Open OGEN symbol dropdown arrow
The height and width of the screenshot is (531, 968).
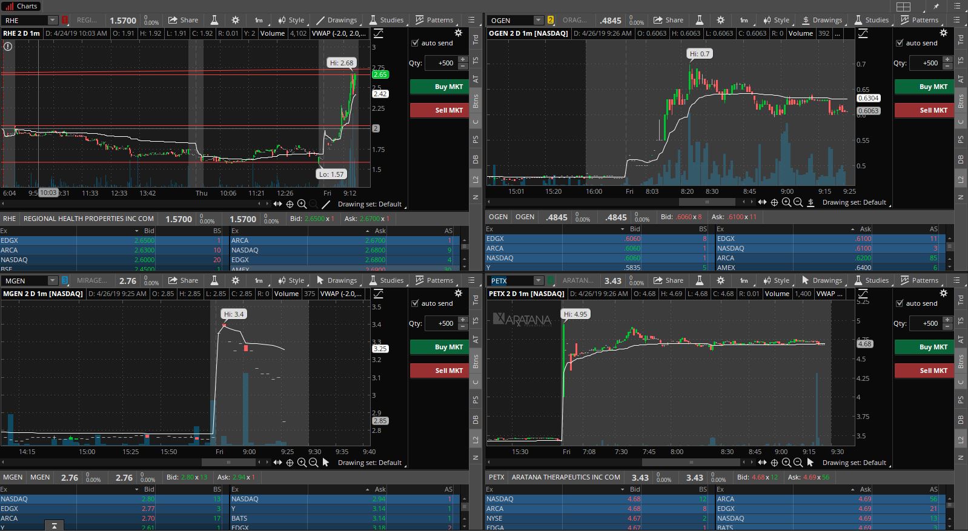coord(538,20)
